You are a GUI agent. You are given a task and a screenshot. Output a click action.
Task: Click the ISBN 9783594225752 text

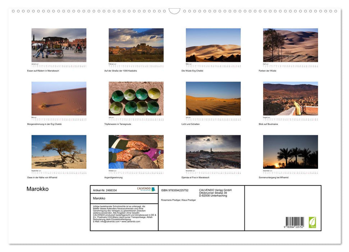click(175, 190)
